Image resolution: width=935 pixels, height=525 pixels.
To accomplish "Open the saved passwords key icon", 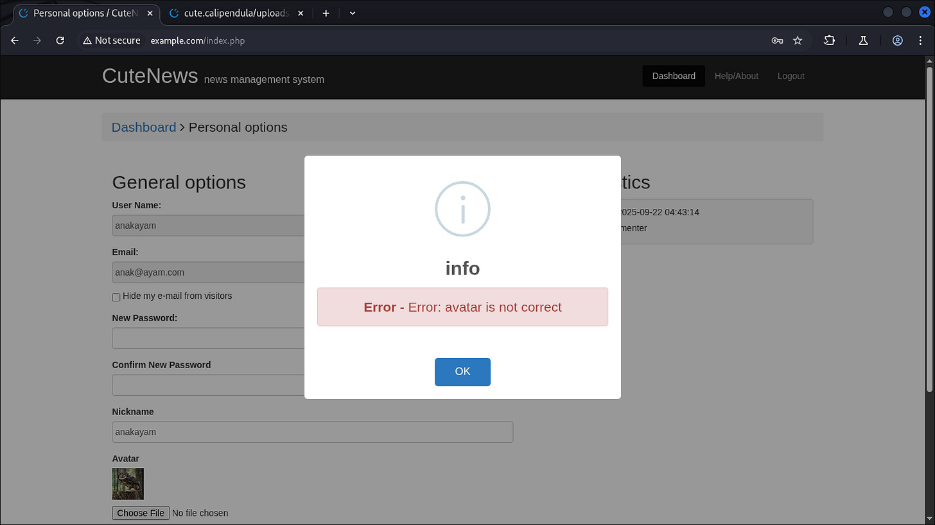I will tap(777, 40).
